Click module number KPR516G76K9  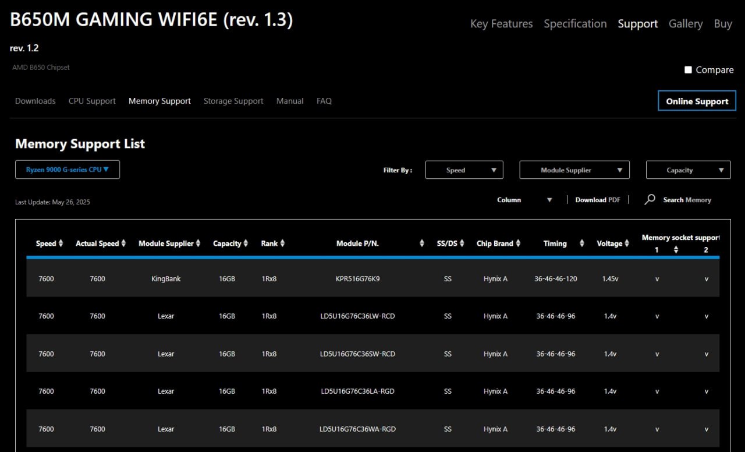click(x=357, y=278)
